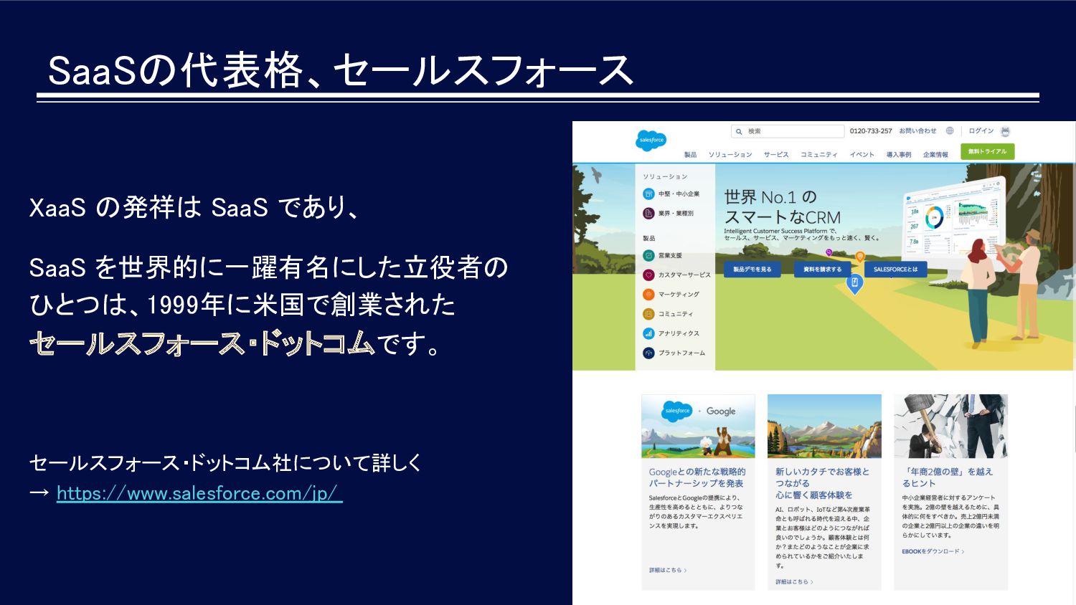
Task: Open the 企業情報 nav menu
Action: (935, 155)
